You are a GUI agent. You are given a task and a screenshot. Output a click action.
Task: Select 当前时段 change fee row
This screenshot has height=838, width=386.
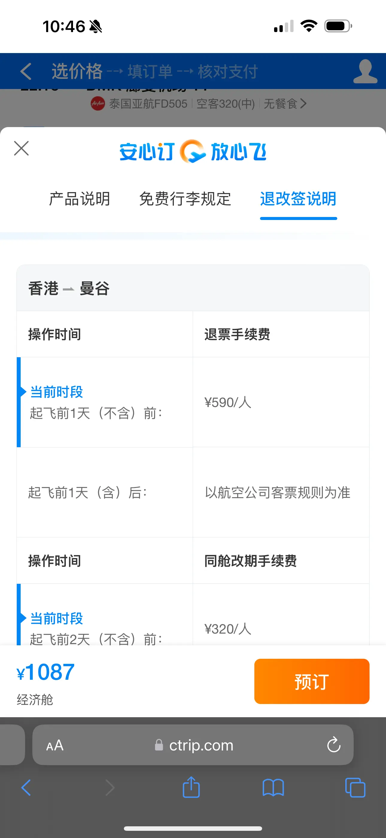coord(193,614)
